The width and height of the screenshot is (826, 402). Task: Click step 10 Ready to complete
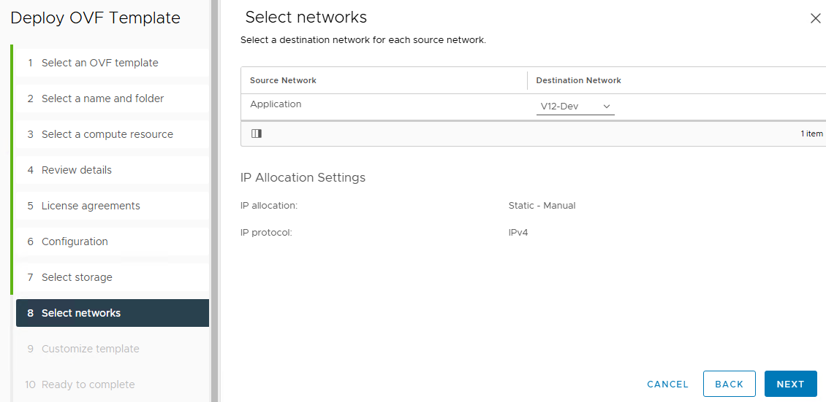pos(88,384)
